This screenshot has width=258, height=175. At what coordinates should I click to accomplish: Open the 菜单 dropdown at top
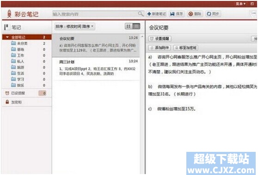coord(240,4)
